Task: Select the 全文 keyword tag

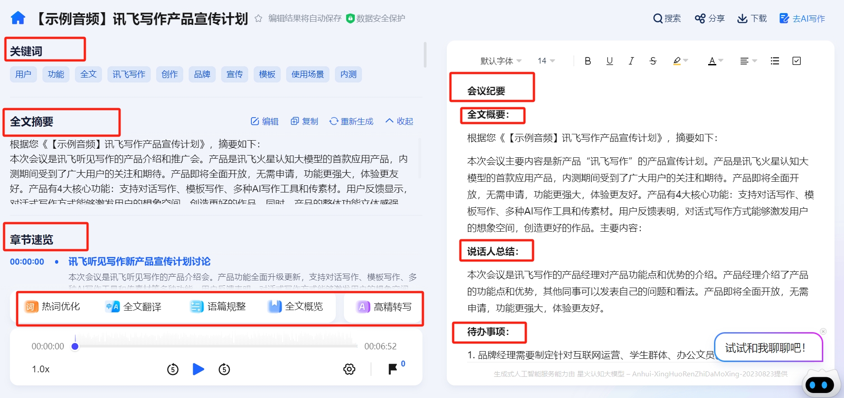Action: pyautogui.click(x=88, y=74)
